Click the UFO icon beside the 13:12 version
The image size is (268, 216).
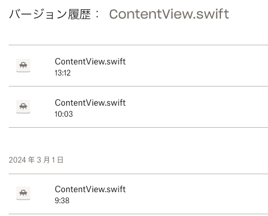tap(23, 66)
